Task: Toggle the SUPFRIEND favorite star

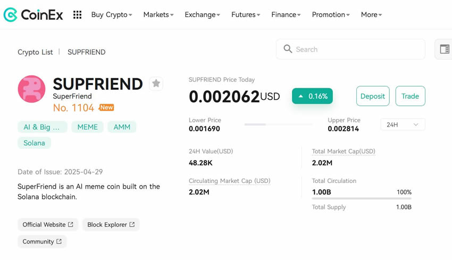Action: click(x=156, y=83)
